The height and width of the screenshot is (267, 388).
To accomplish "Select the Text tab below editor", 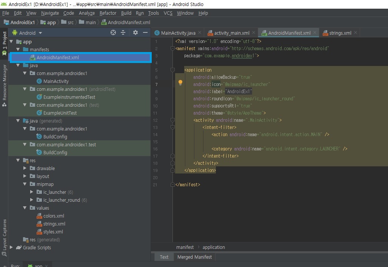I will pyautogui.click(x=164, y=257).
